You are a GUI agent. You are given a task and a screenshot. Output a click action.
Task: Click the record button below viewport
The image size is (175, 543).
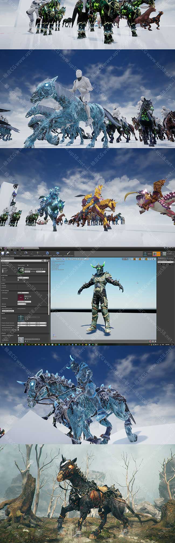150,341
